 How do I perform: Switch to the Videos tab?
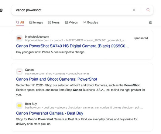click(x=71, y=22)
